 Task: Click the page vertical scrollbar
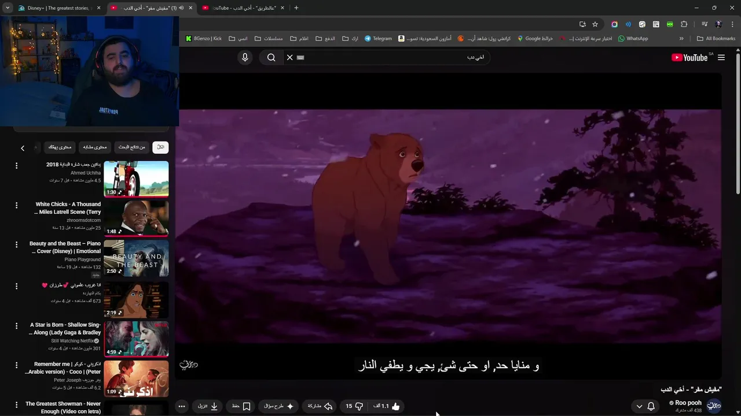coord(738,122)
